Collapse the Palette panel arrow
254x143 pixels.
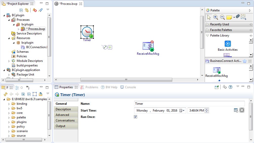(250, 10)
